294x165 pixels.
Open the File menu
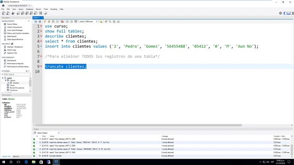[3, 9]
